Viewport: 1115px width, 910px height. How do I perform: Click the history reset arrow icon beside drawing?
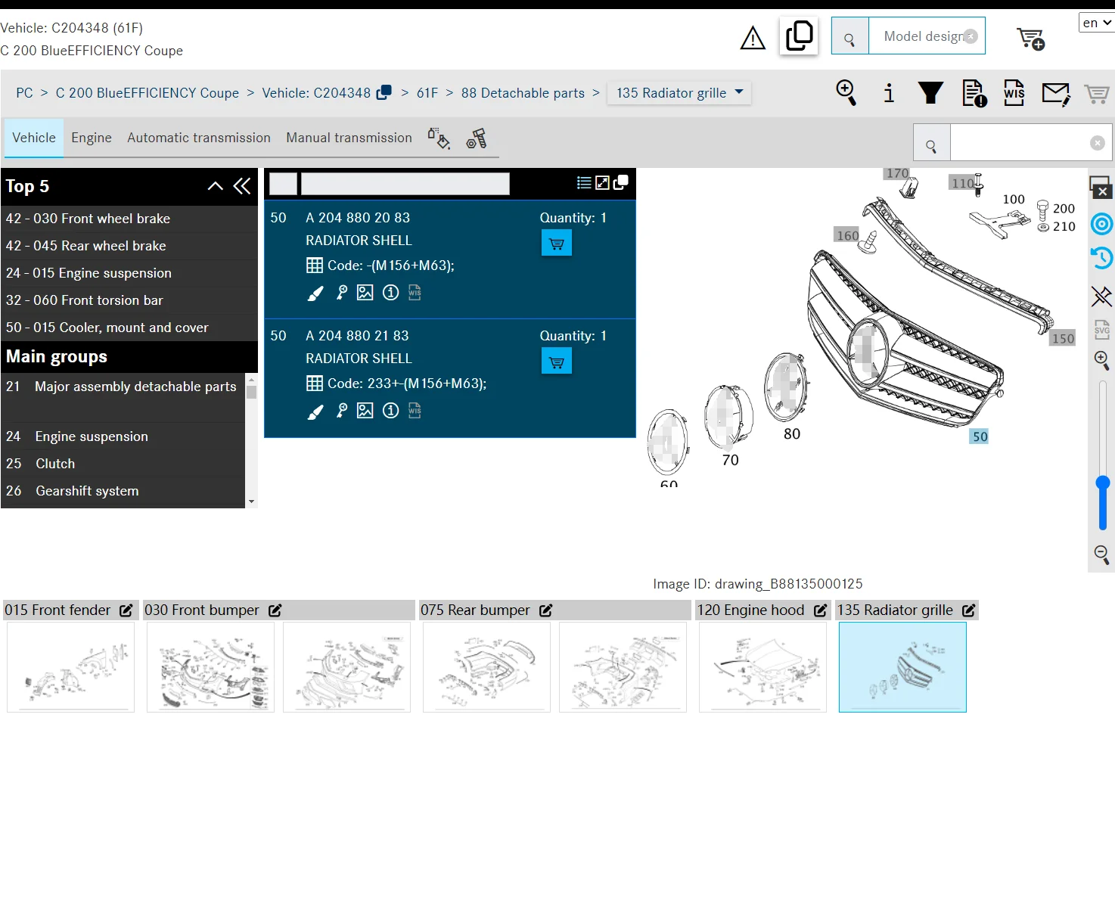1101,258
